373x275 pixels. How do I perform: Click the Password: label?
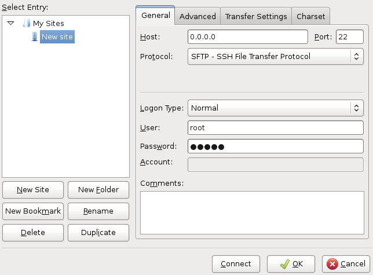[x=159, y=146]
